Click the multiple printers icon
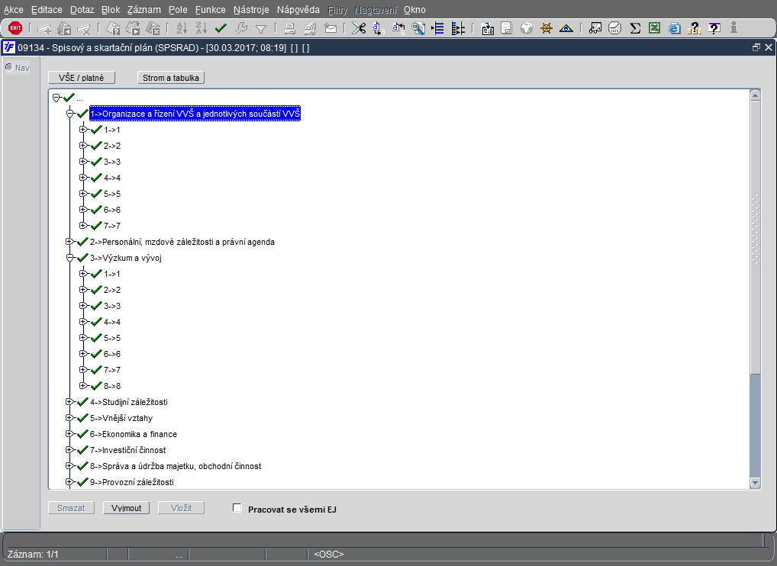Image resolution: width=777 pixels, height=566 pixels. point(310,28)
